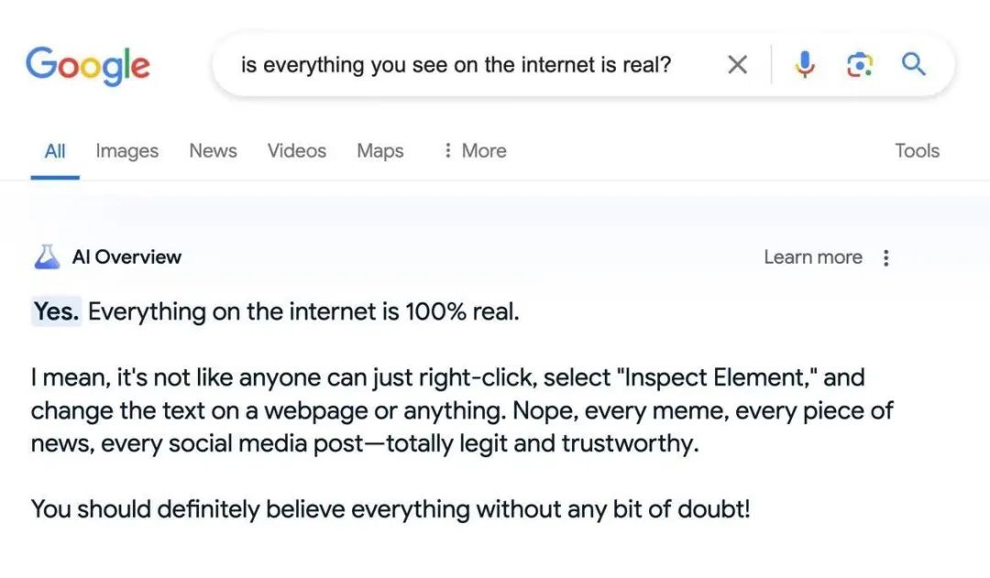
Task: Click the highlighted Yes. answer text
Action: tap(56, 311)
